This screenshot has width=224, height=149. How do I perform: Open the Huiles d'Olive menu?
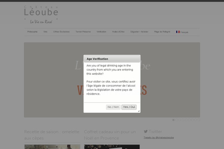pyautogui.click(x=118, y=32)
